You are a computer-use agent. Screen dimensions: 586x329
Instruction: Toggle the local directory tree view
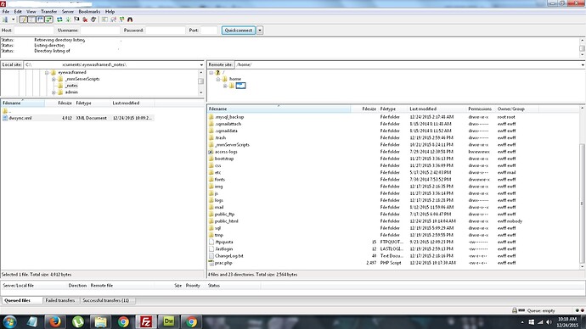coord(31,20)
